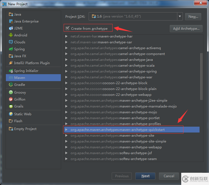Select Empty Project type
The width and height of the screenshot is (209, 185).
[x=33, y=129]
